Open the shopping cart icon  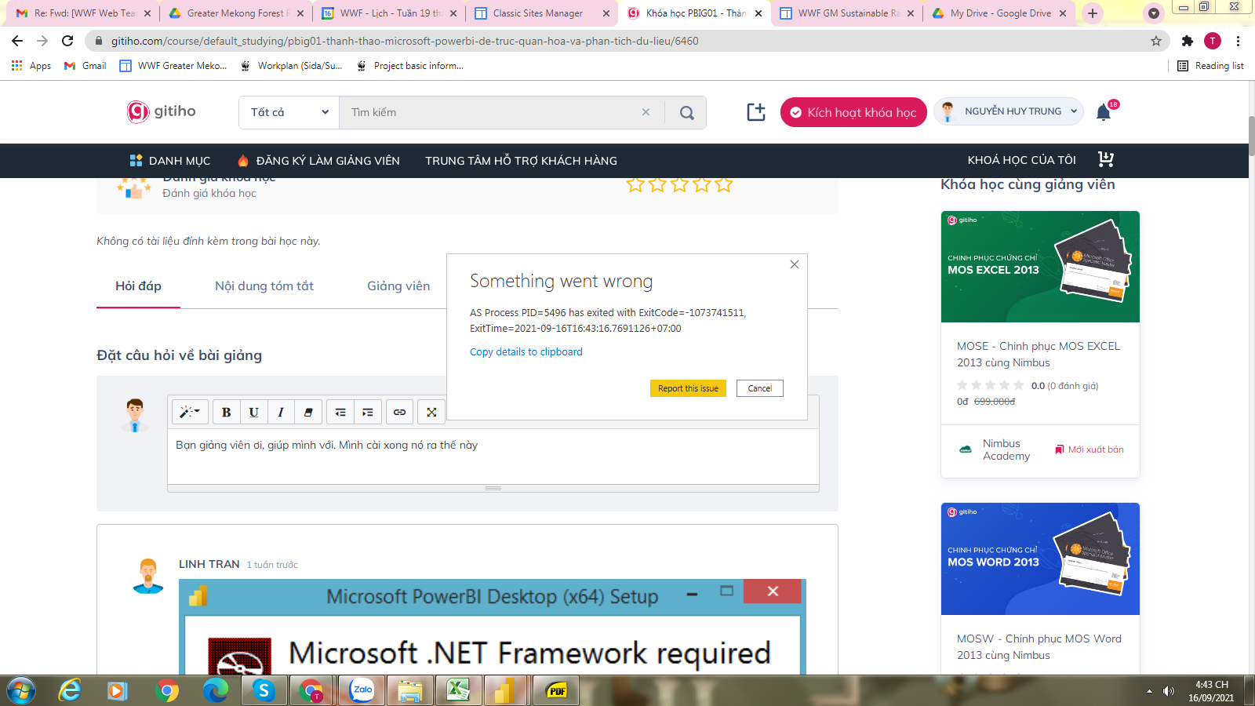pyautogui.click(x=1106, y=159)
